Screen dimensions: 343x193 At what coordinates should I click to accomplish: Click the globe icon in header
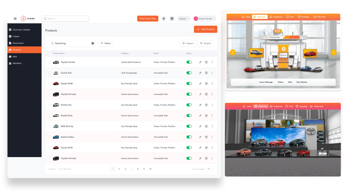coord(172,19)
